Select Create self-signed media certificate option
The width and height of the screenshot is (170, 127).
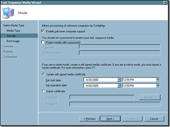(x=43, y=74)
